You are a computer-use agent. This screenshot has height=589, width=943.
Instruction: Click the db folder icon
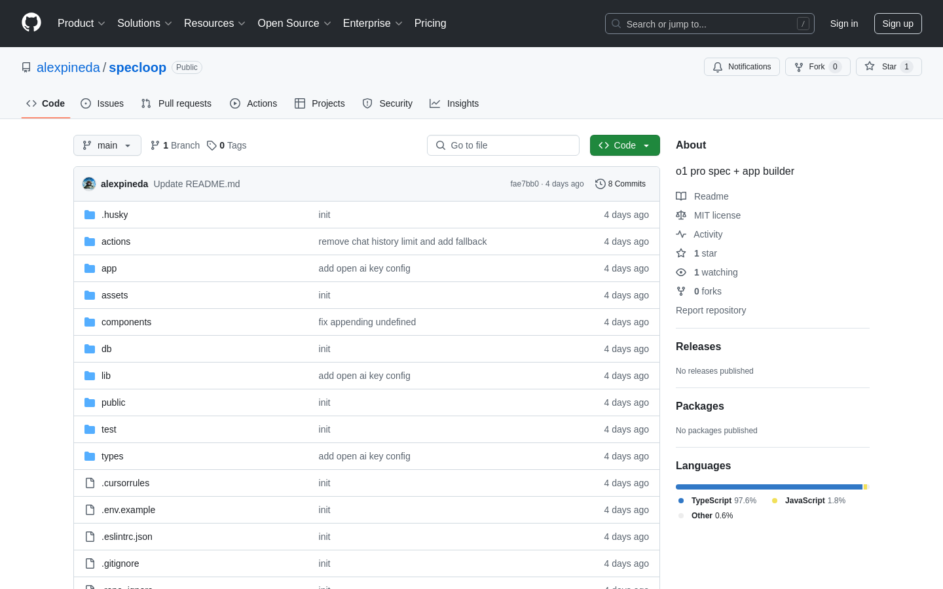point(90,349)
